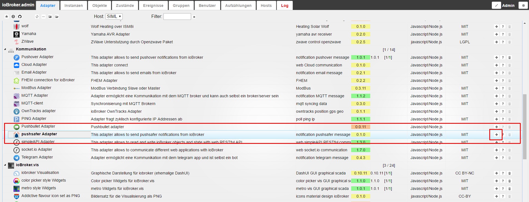
Task: Click 'notification telegram message' keywords
Action: coord(322,158)
